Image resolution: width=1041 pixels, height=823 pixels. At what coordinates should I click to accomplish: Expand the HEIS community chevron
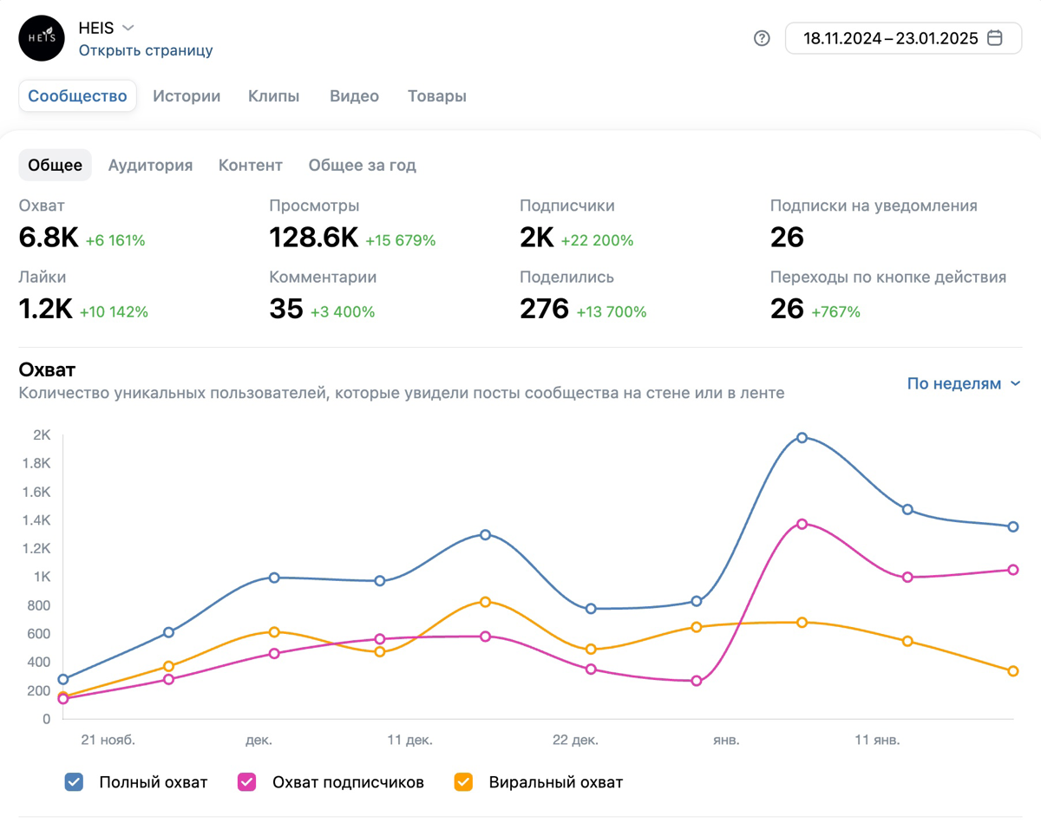pos(128,28)
